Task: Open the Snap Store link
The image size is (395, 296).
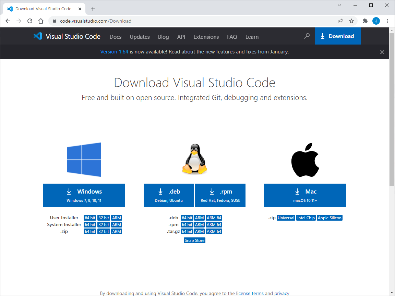Action: pos(194,241)
